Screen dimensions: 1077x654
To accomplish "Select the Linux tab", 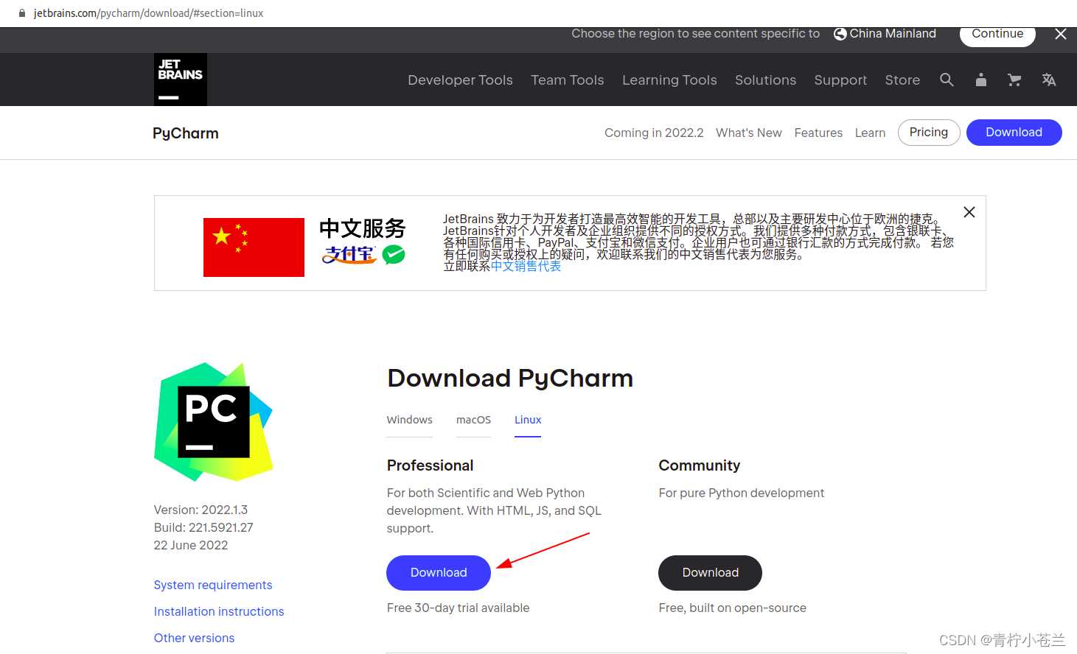I will (528, 420).
